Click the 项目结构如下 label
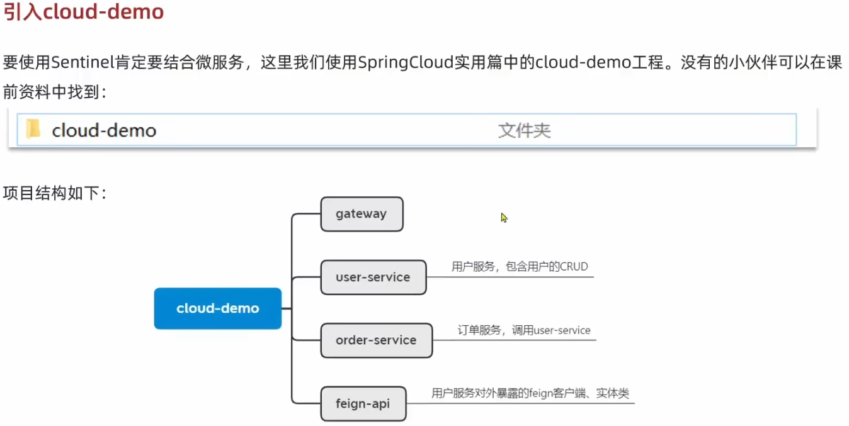Screen dimensions: 849x426 pyautogui.click(x=55, y=193)
